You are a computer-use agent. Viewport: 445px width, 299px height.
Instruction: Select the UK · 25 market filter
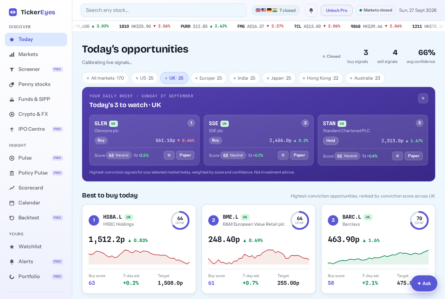[174, 78]
